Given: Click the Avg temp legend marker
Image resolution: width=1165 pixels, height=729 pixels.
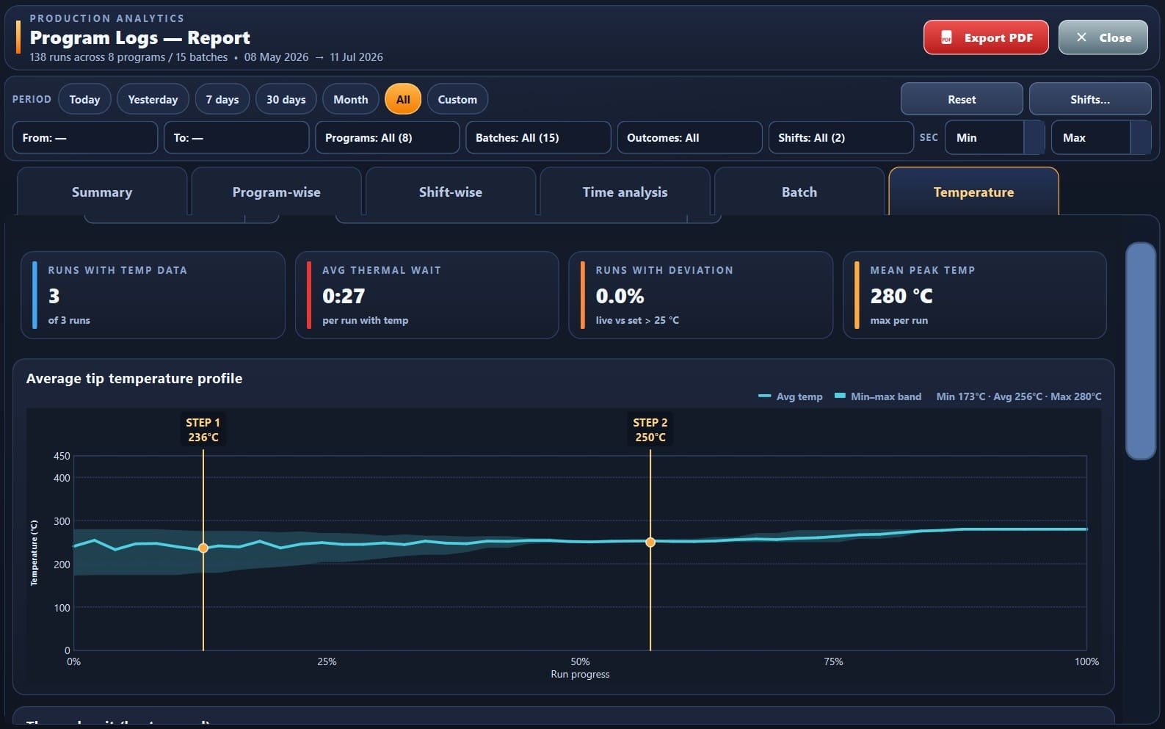Looking at the screenshot, I should [x=764, y=396].
